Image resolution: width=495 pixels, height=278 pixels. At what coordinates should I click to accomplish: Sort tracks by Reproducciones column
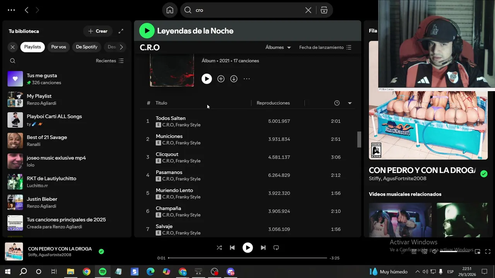(273, 103)
